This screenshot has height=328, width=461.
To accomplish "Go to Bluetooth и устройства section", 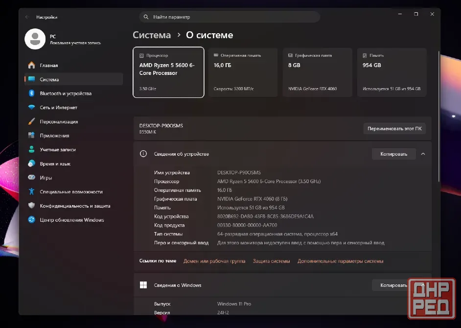I will [x=73, y=93].
